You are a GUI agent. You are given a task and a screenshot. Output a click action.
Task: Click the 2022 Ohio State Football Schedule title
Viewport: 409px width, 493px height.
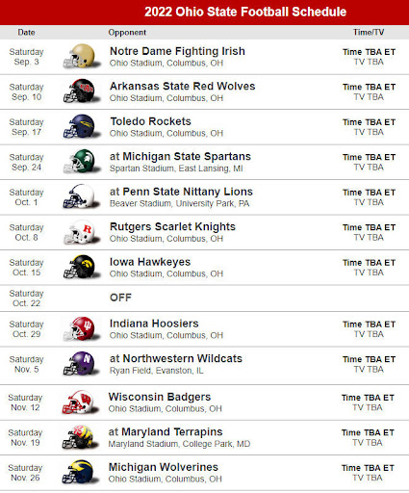[x=245, y=12]
